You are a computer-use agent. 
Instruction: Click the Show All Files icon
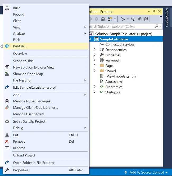click(x=146, y=19)
